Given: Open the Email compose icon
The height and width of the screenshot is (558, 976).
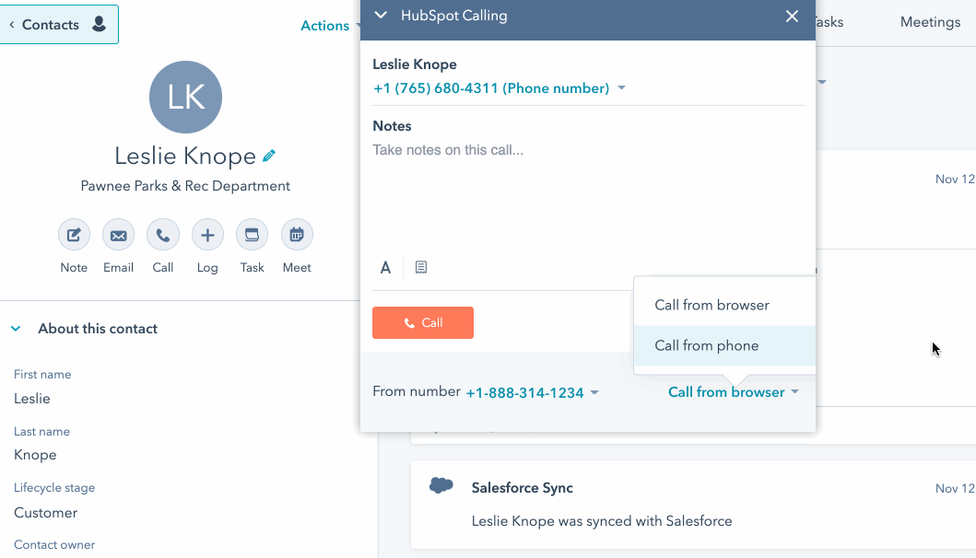Looking at the screenshot, I should [118, 235].
